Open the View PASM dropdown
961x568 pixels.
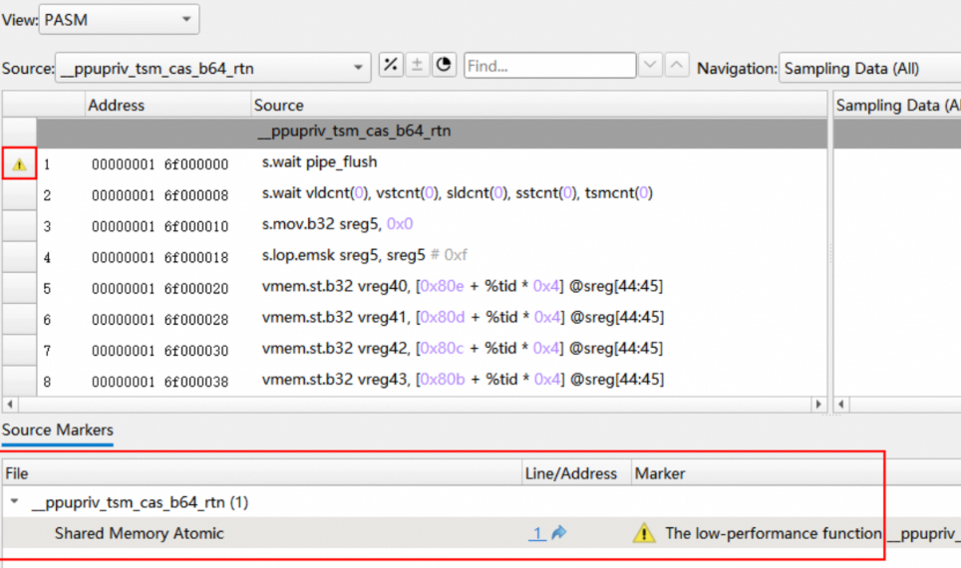click(x=119, y=20)
